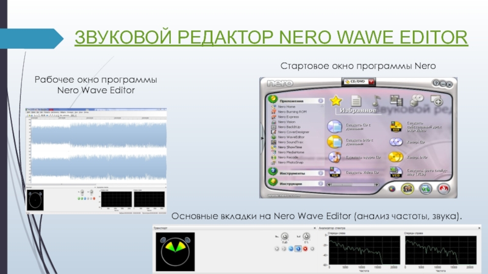The image size is (488, 274).
Task: Click the photo slide show VCD icon
Action: point(395,172)
